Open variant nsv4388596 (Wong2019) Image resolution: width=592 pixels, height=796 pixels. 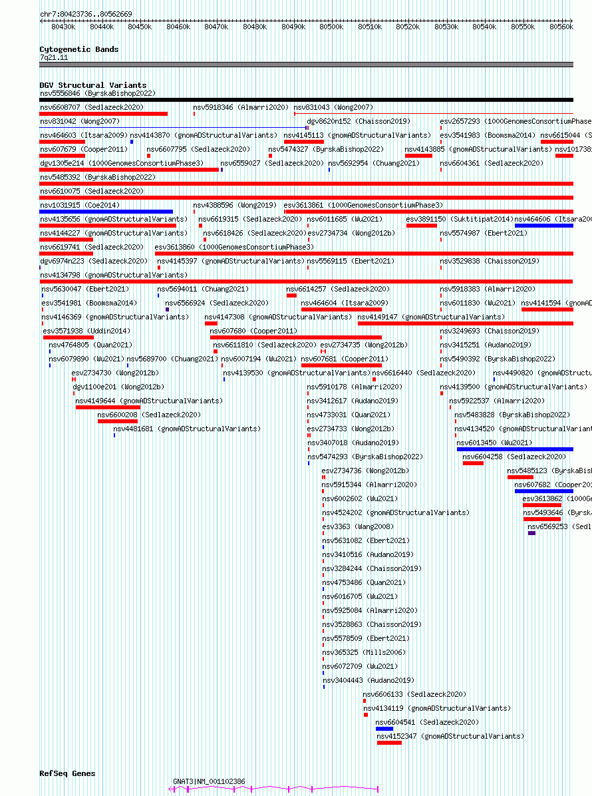pos(235,205)
